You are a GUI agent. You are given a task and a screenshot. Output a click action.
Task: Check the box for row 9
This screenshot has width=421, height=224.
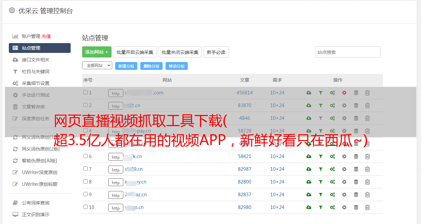coord(85,194)
